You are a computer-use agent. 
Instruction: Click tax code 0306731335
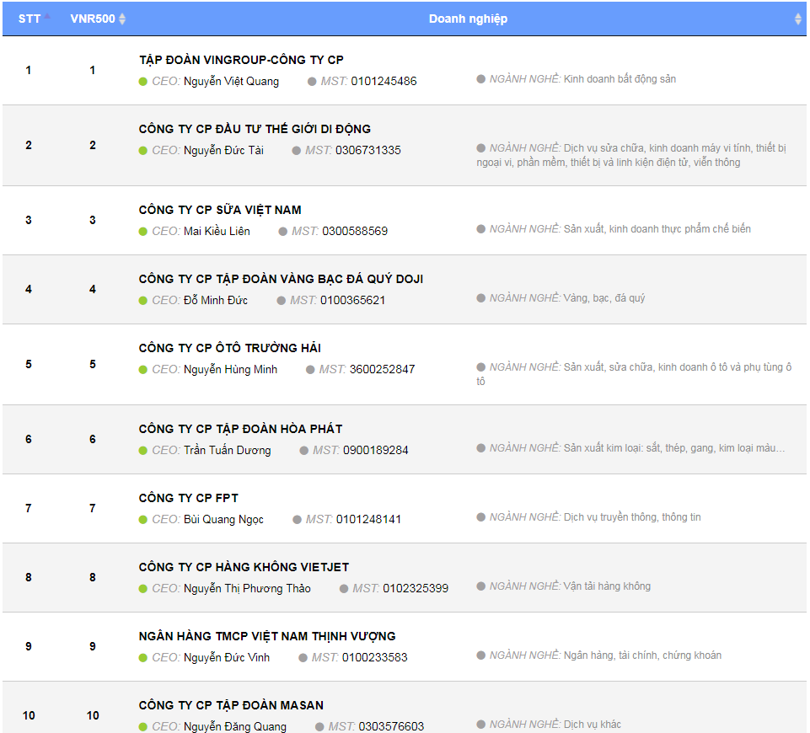[x=367, y=151]
